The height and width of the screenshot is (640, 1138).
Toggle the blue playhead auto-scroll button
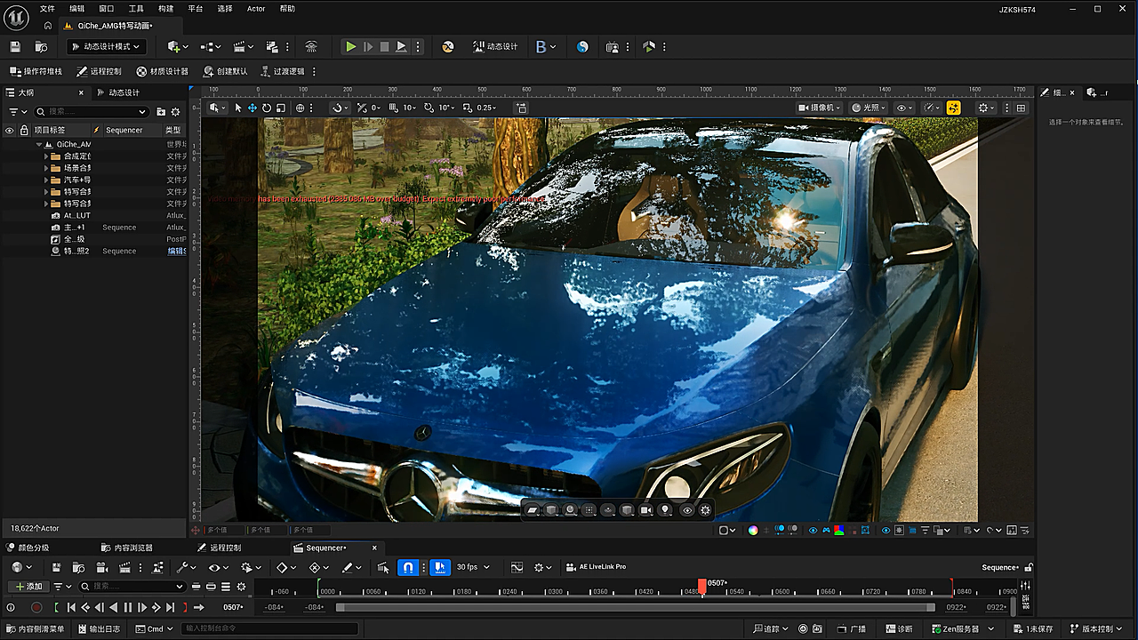(440, 567)
